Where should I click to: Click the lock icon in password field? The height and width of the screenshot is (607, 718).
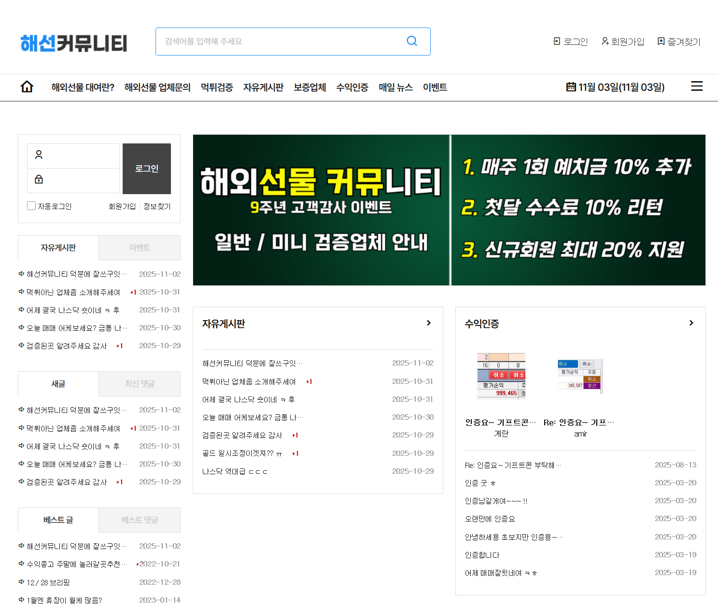39,179
